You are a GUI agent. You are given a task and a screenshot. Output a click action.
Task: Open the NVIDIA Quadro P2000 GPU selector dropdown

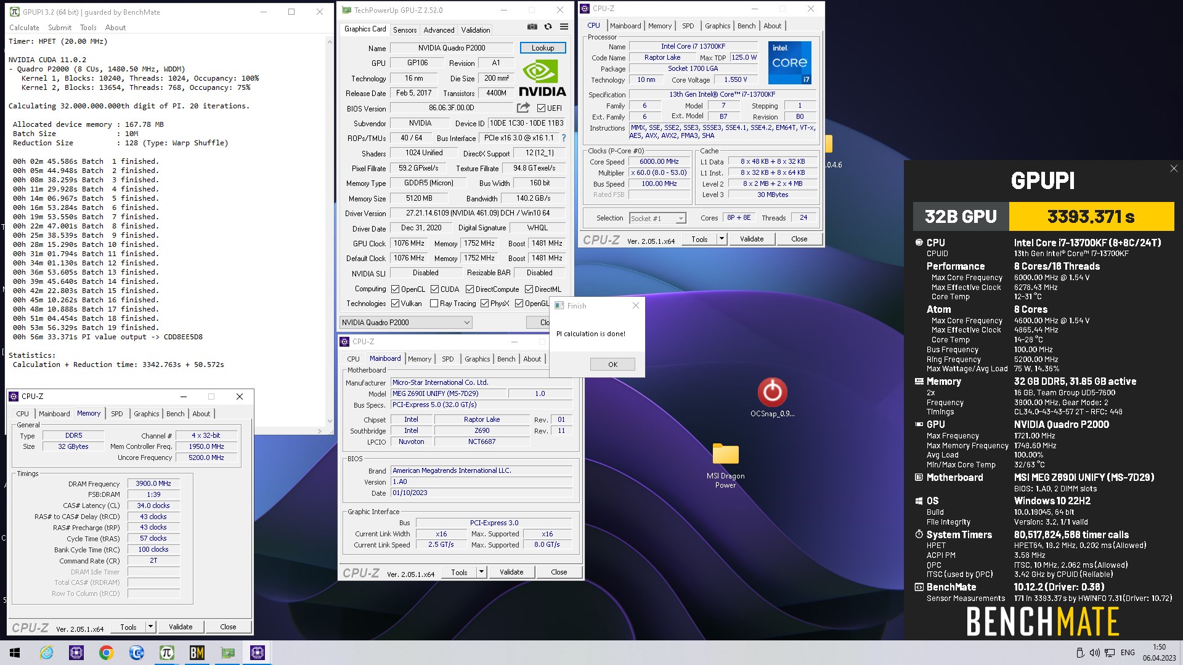tap(406, 322)
